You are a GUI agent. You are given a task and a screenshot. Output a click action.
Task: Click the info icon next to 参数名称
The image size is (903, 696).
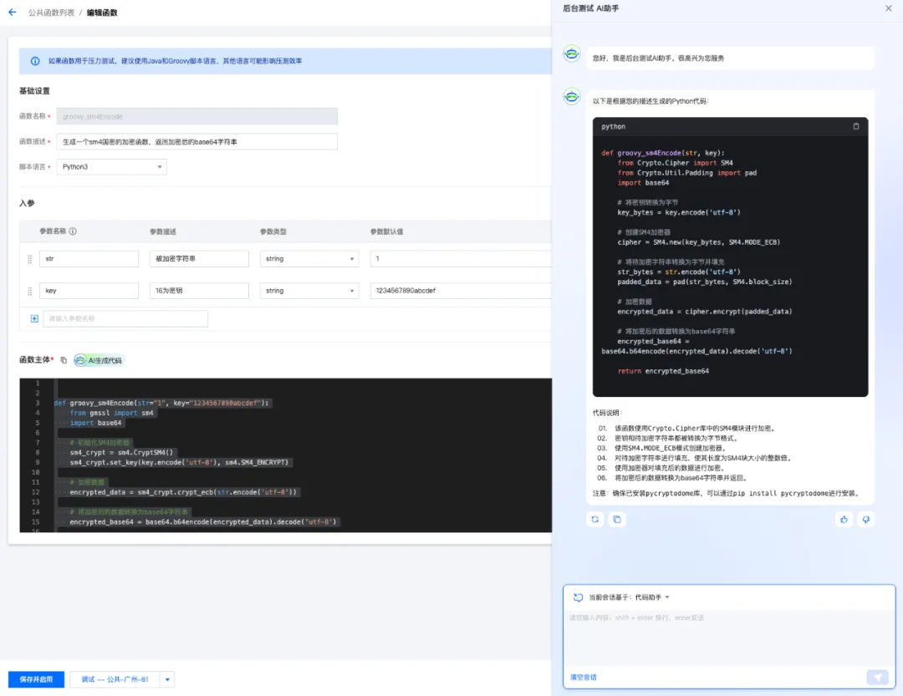73,231
